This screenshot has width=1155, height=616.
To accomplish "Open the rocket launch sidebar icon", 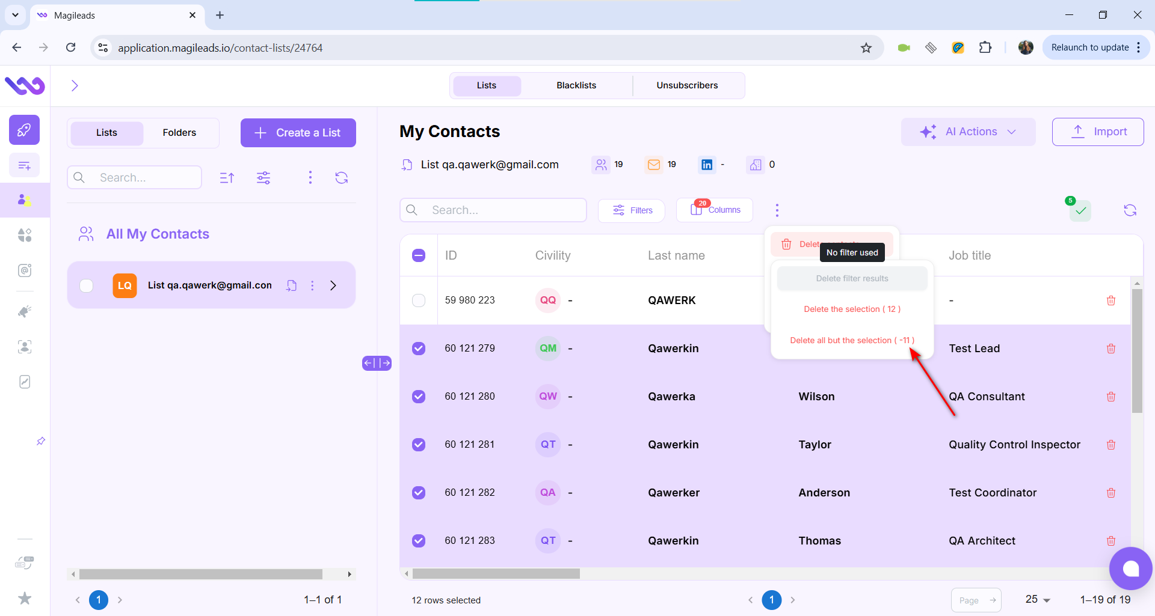I will (25, 130).
